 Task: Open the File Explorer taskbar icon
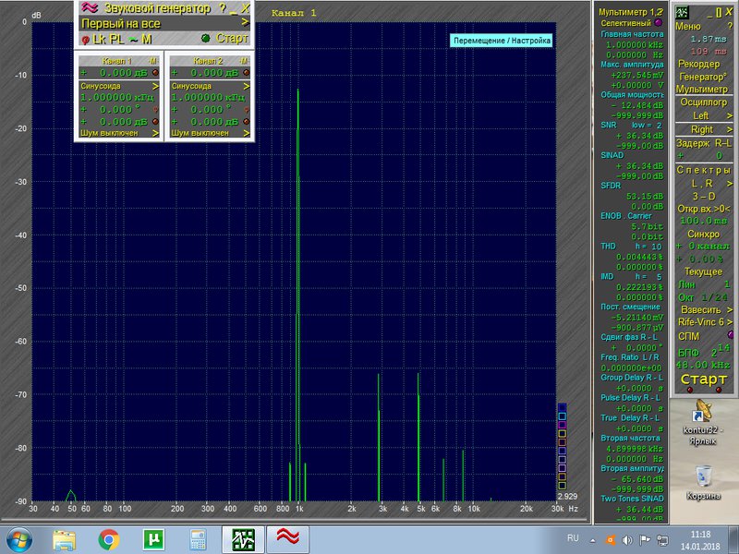pyautogui.click(x=64, y=540)
